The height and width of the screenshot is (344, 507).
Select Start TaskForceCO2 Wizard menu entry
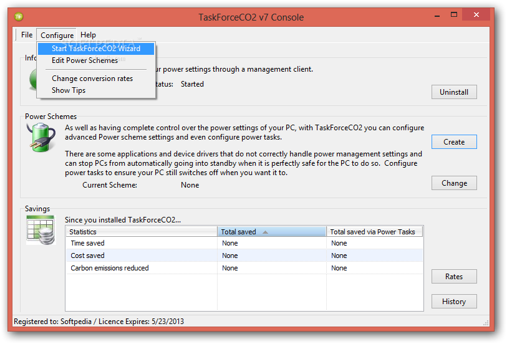point(96,49)
